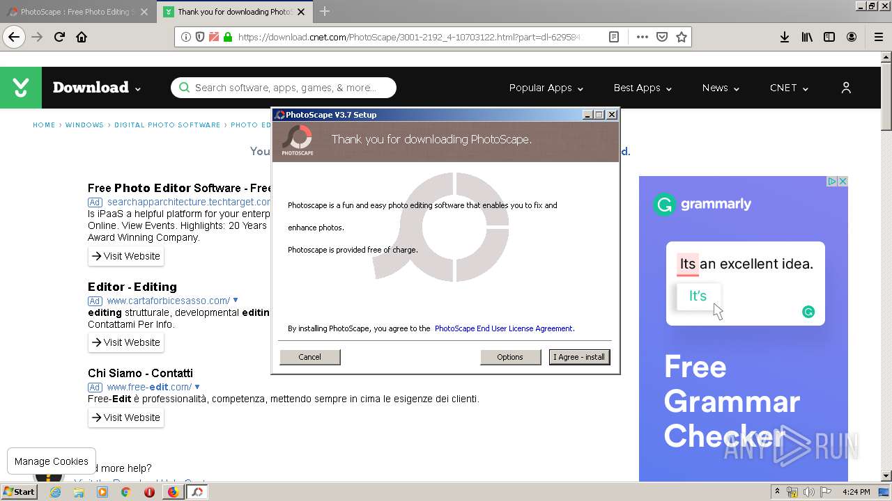Open the Firefox hamburger menu

[878, 37]
